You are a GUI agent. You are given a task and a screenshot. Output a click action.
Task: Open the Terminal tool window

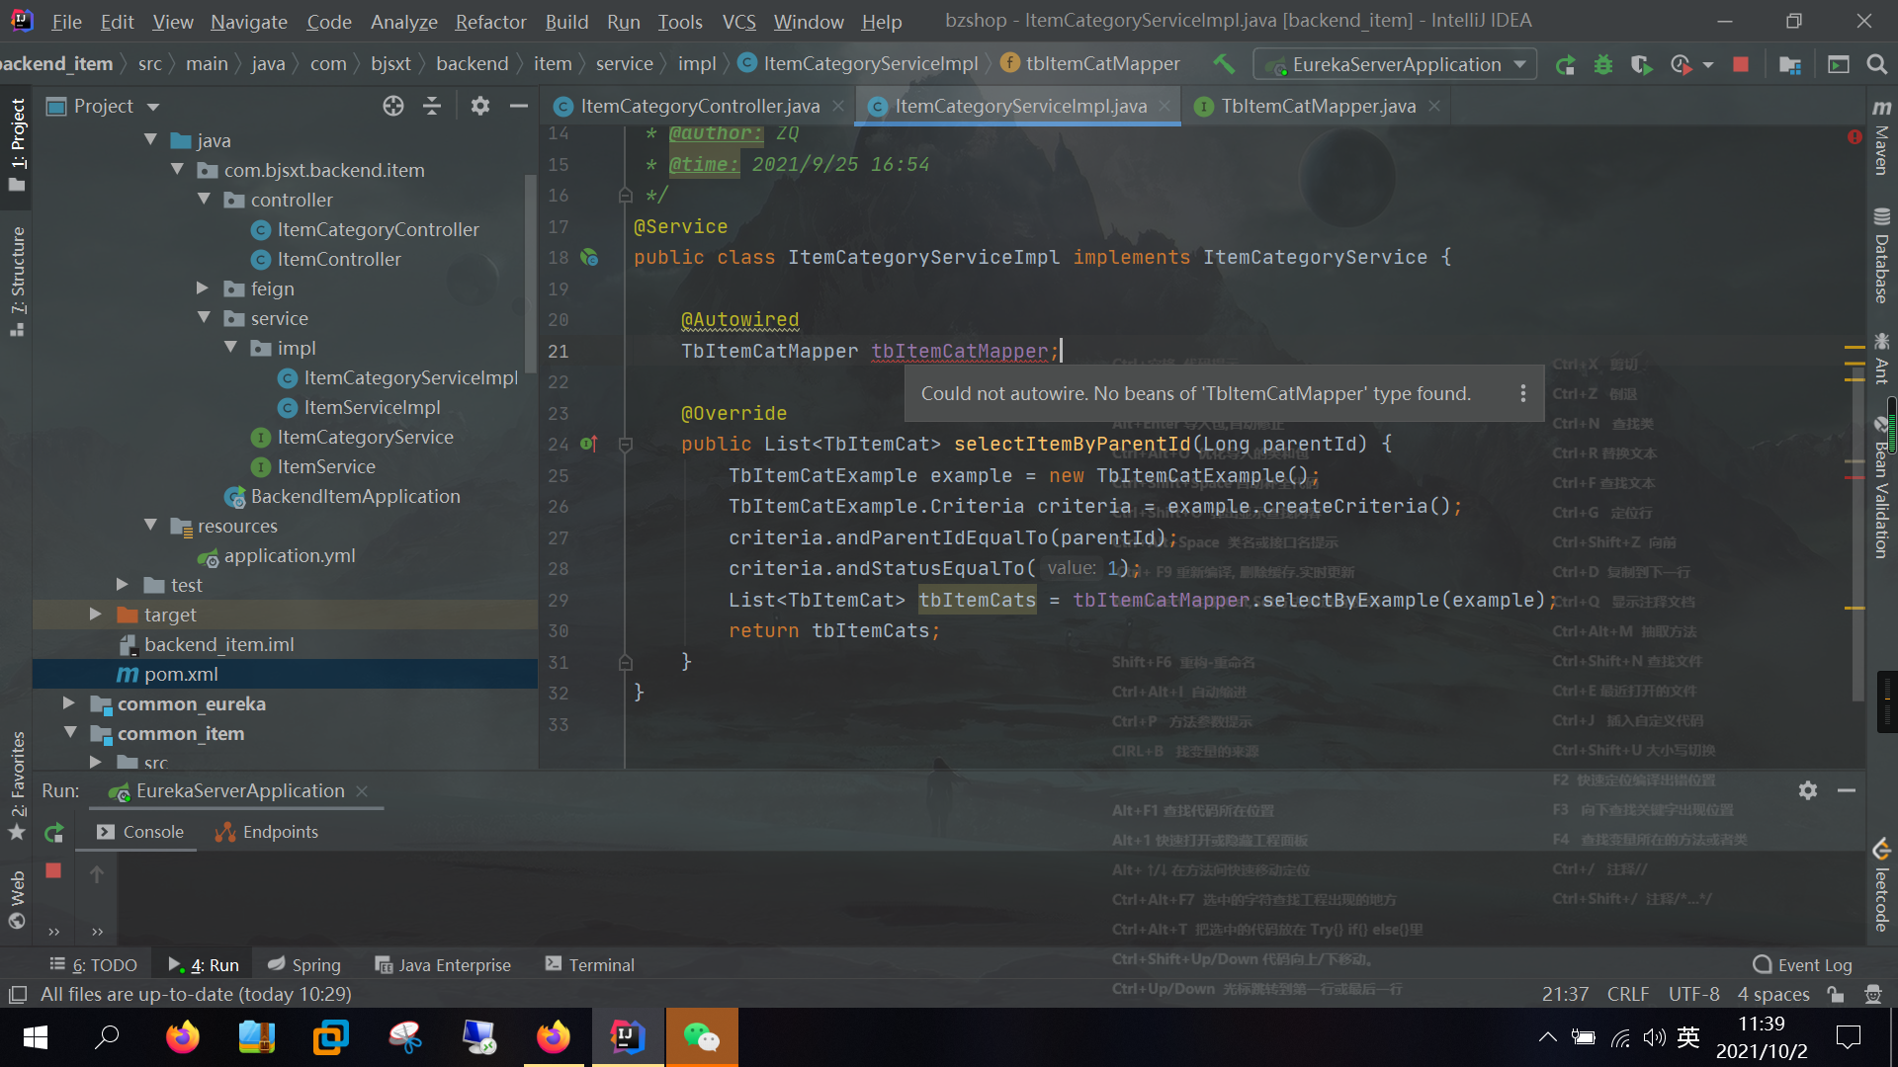pos(590,965)
